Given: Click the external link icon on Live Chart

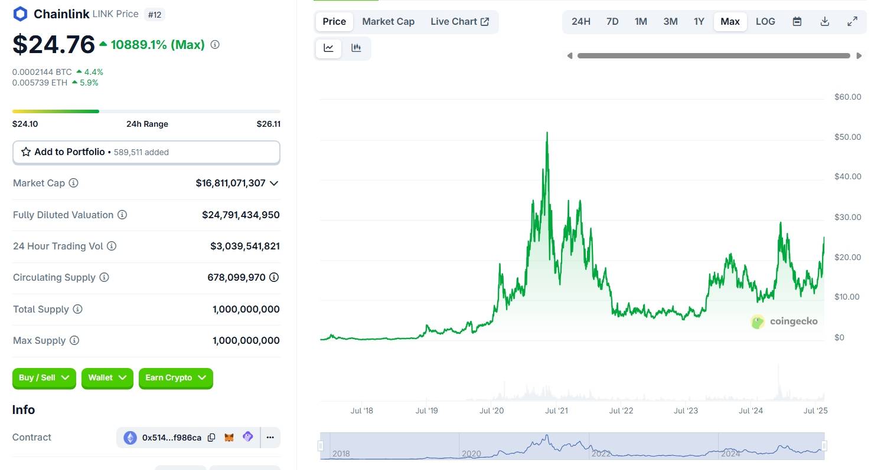Looking at the screenshot, I should click(x=485, y=22).
